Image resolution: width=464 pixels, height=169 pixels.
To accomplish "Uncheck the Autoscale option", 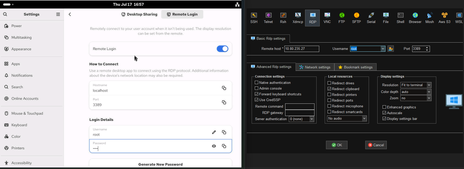I will click(384, 113).
